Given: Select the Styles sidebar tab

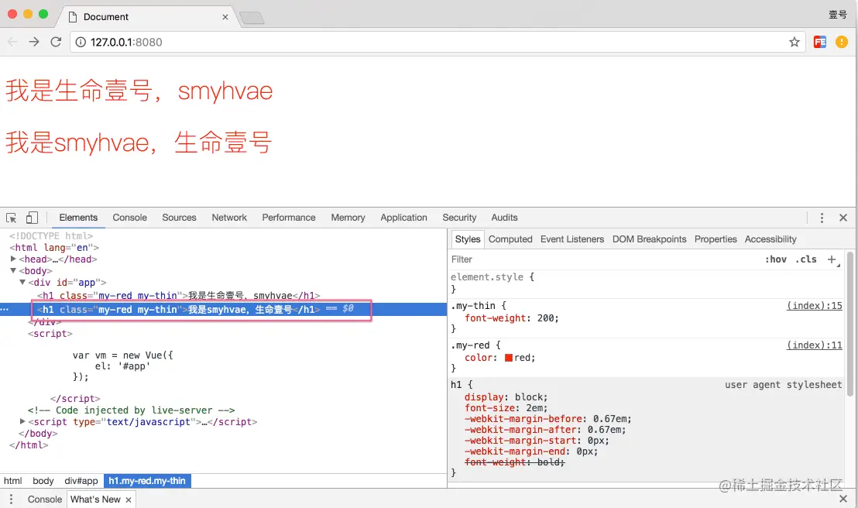Looking at the screenshot, I should (x=467, y=239).
